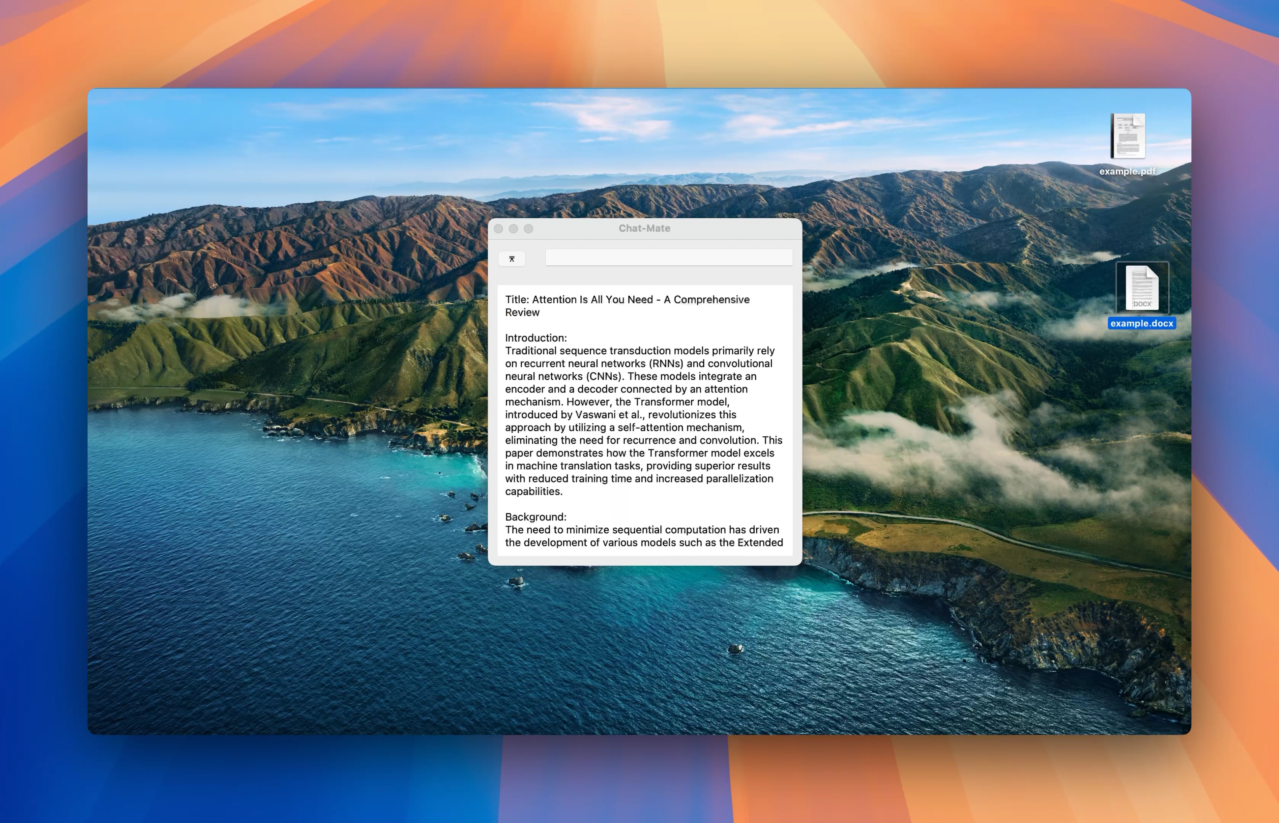Focus the Chat-Mate text input field
Image resolution: width=1279 pixels, height=823 pixels.
click(x=668, y=258)
